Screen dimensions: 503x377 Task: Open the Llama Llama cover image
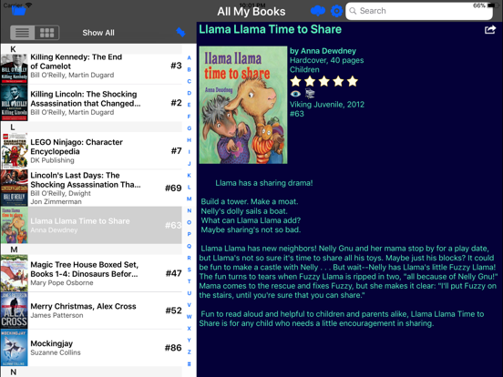[x=243, y=105]
